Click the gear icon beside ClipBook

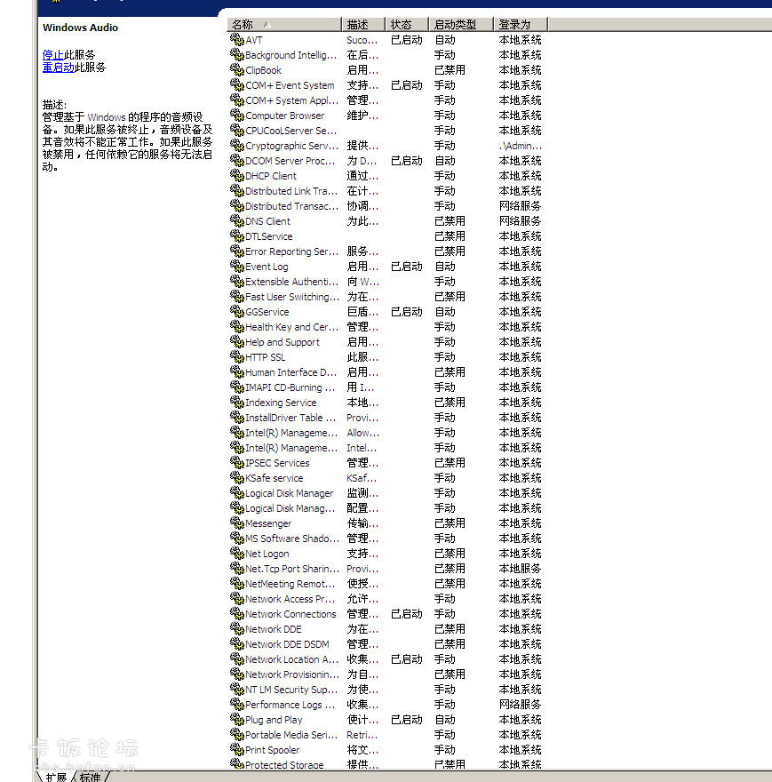237,70
